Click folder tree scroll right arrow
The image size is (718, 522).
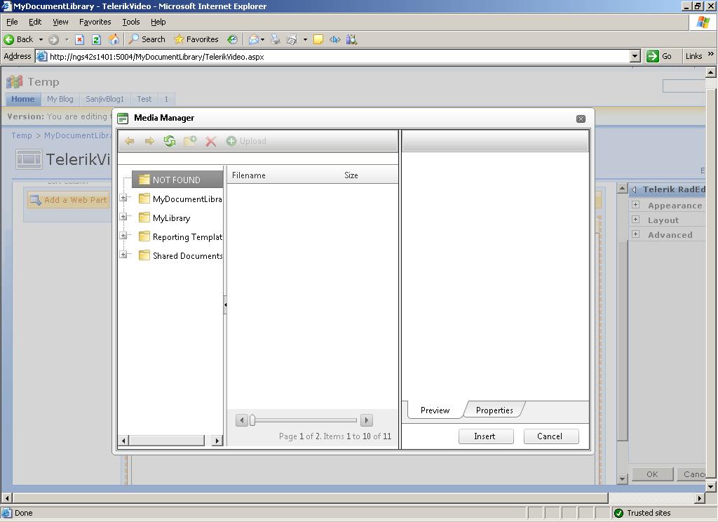[x=217, y=441]
